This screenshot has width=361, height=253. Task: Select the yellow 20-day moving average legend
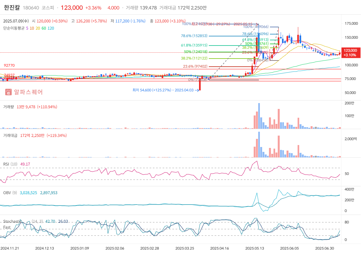pos(38,28)
